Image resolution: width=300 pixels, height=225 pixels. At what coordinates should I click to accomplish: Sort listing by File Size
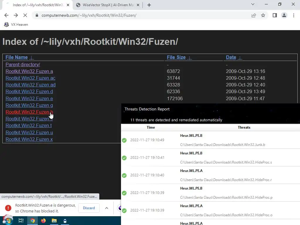176,57
